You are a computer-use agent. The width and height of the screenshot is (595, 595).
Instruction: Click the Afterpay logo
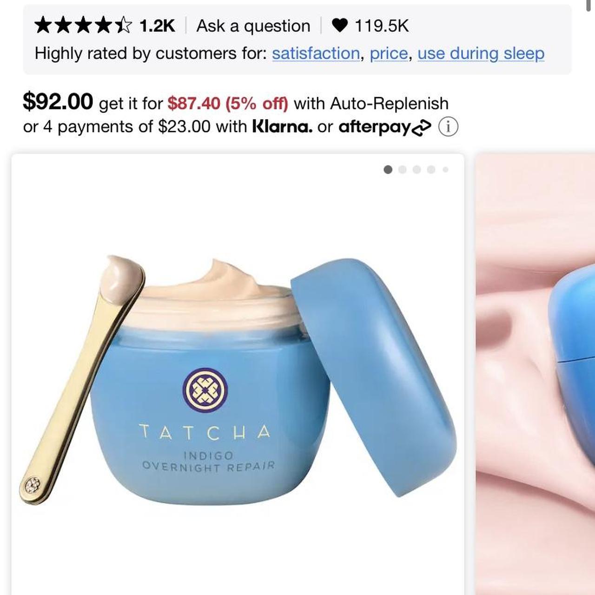tap(385, 127)
